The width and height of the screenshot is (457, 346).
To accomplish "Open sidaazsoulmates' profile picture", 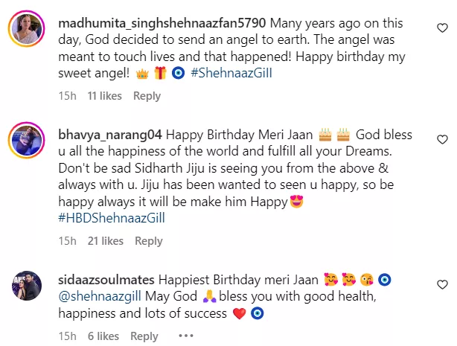I will (27, 286).
